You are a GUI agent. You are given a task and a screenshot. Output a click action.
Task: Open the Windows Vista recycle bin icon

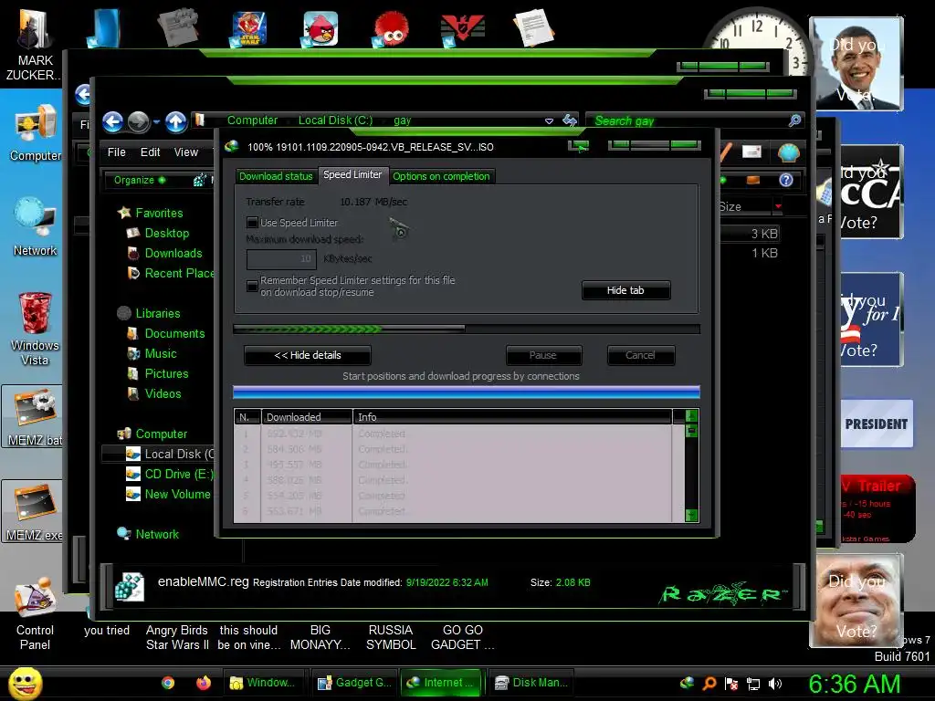(35, 329)
